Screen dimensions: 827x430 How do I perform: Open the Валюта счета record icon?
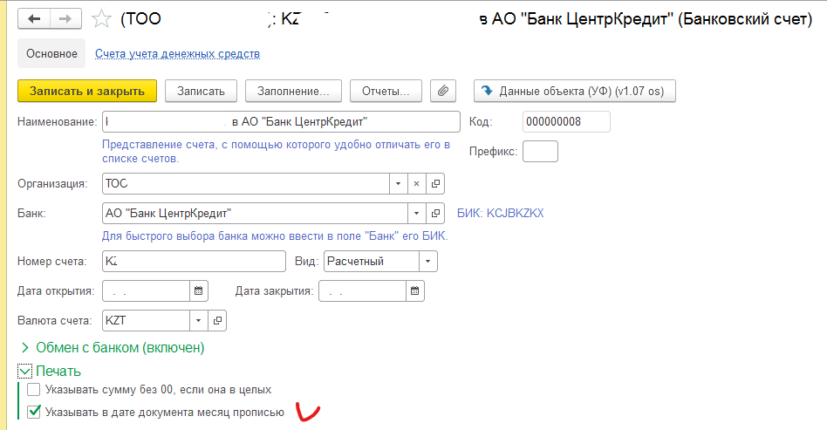pyautogui.click(x=217, y=320)
